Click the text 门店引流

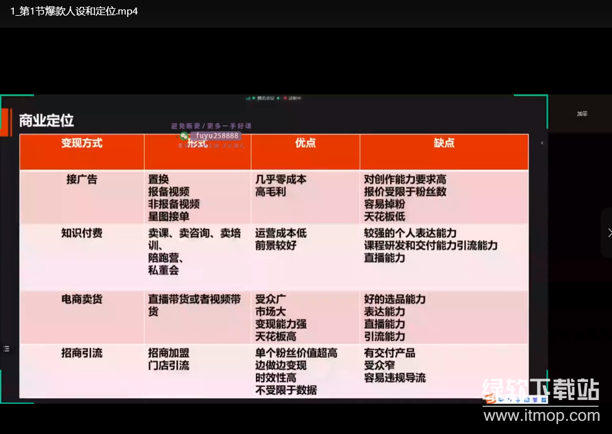(x=169, y=365)
